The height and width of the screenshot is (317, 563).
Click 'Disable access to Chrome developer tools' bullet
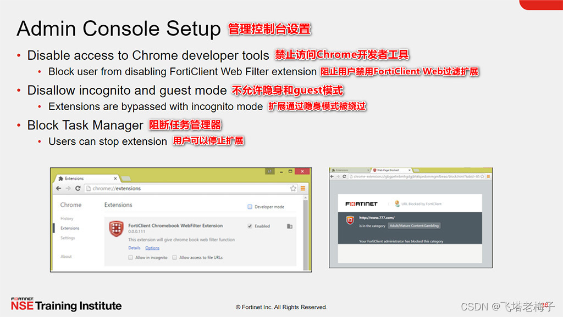coord(148,55)
